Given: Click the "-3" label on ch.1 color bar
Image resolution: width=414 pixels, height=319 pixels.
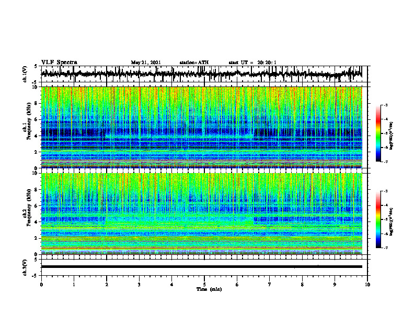Looking at the screenshot, I should click(x=386, y=105).
